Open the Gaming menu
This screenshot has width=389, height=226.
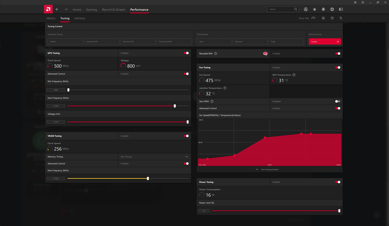tap(91, 10)
